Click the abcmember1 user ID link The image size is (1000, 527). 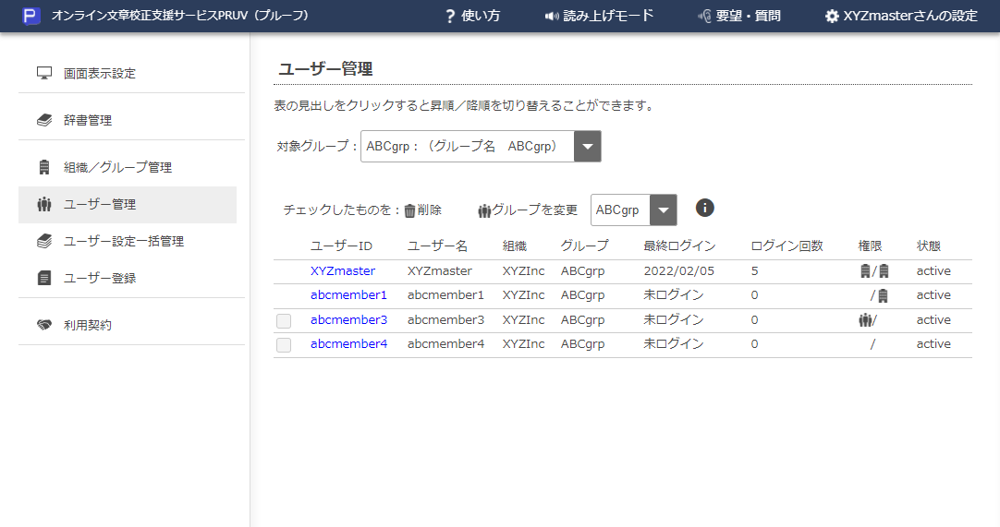point(348,295)
